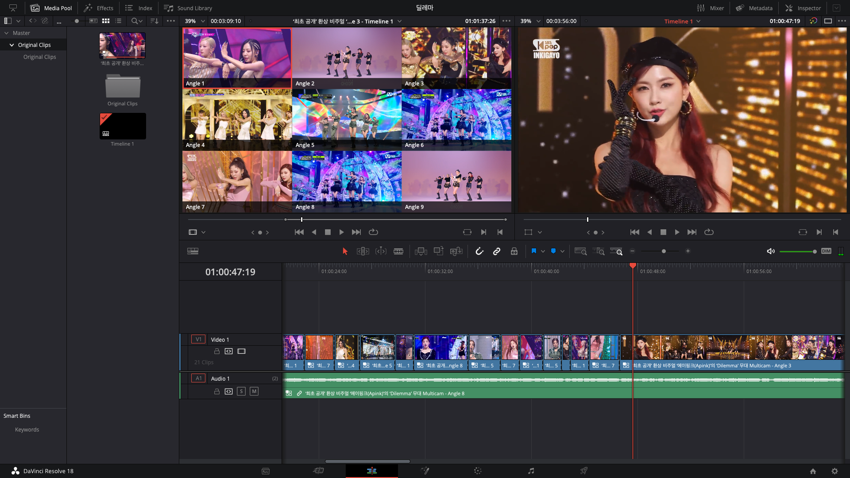Mute Audio 1 track with M button

(x=254, y=391)
